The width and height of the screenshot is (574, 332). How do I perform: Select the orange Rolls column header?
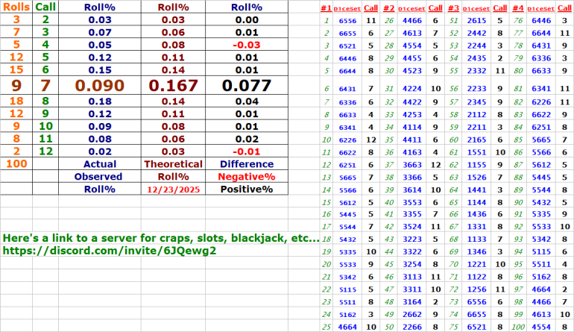[16, 6]
